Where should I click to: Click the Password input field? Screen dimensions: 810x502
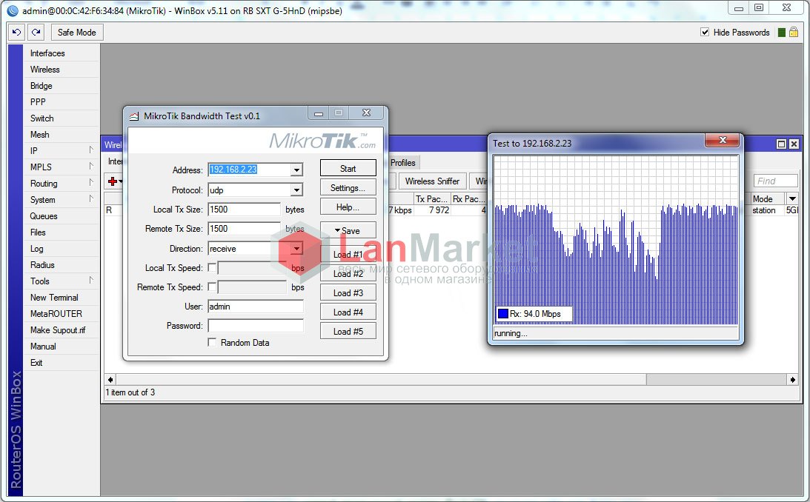pos(255,326)
